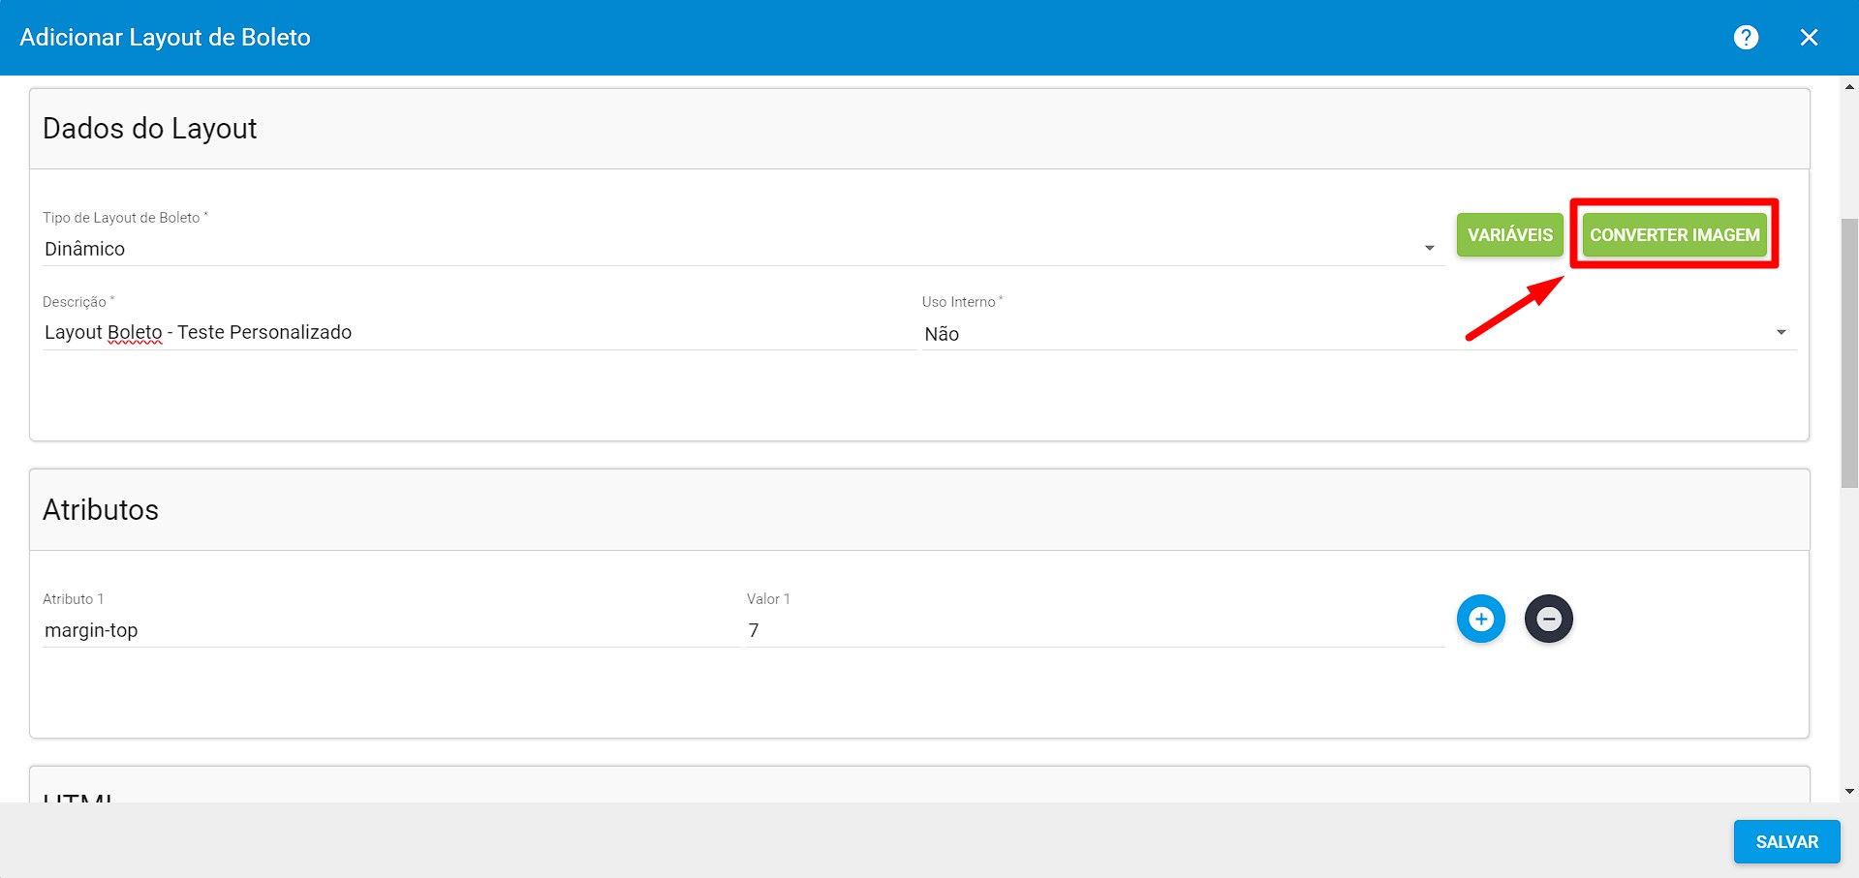Click the Dados do Layout heading
This screenshot has height=878, width=1859.
(x=150, y=129)
